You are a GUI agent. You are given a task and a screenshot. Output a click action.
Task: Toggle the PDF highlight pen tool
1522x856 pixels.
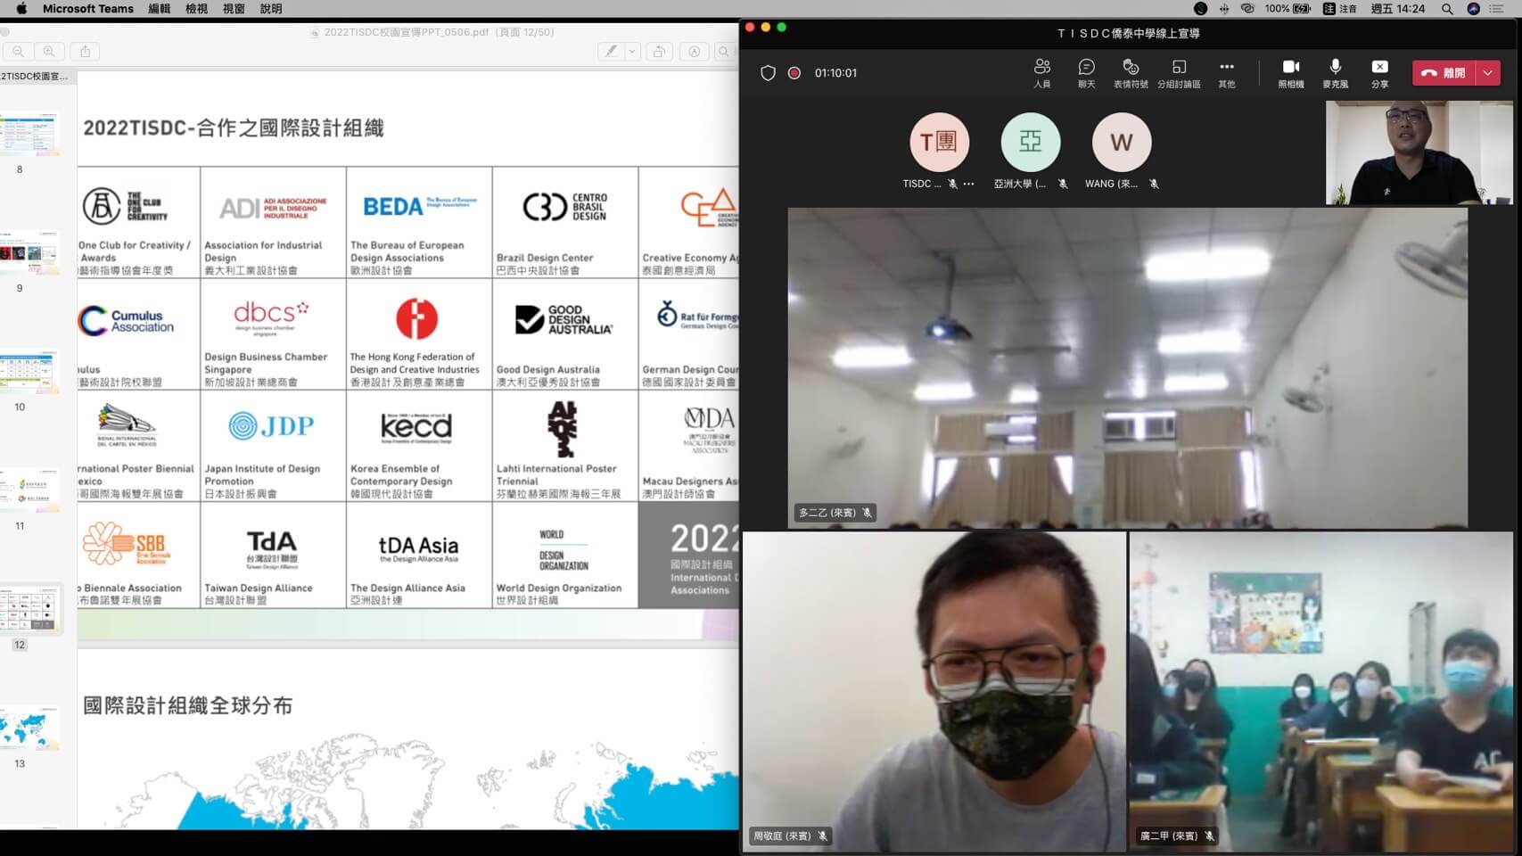point(611,52)
